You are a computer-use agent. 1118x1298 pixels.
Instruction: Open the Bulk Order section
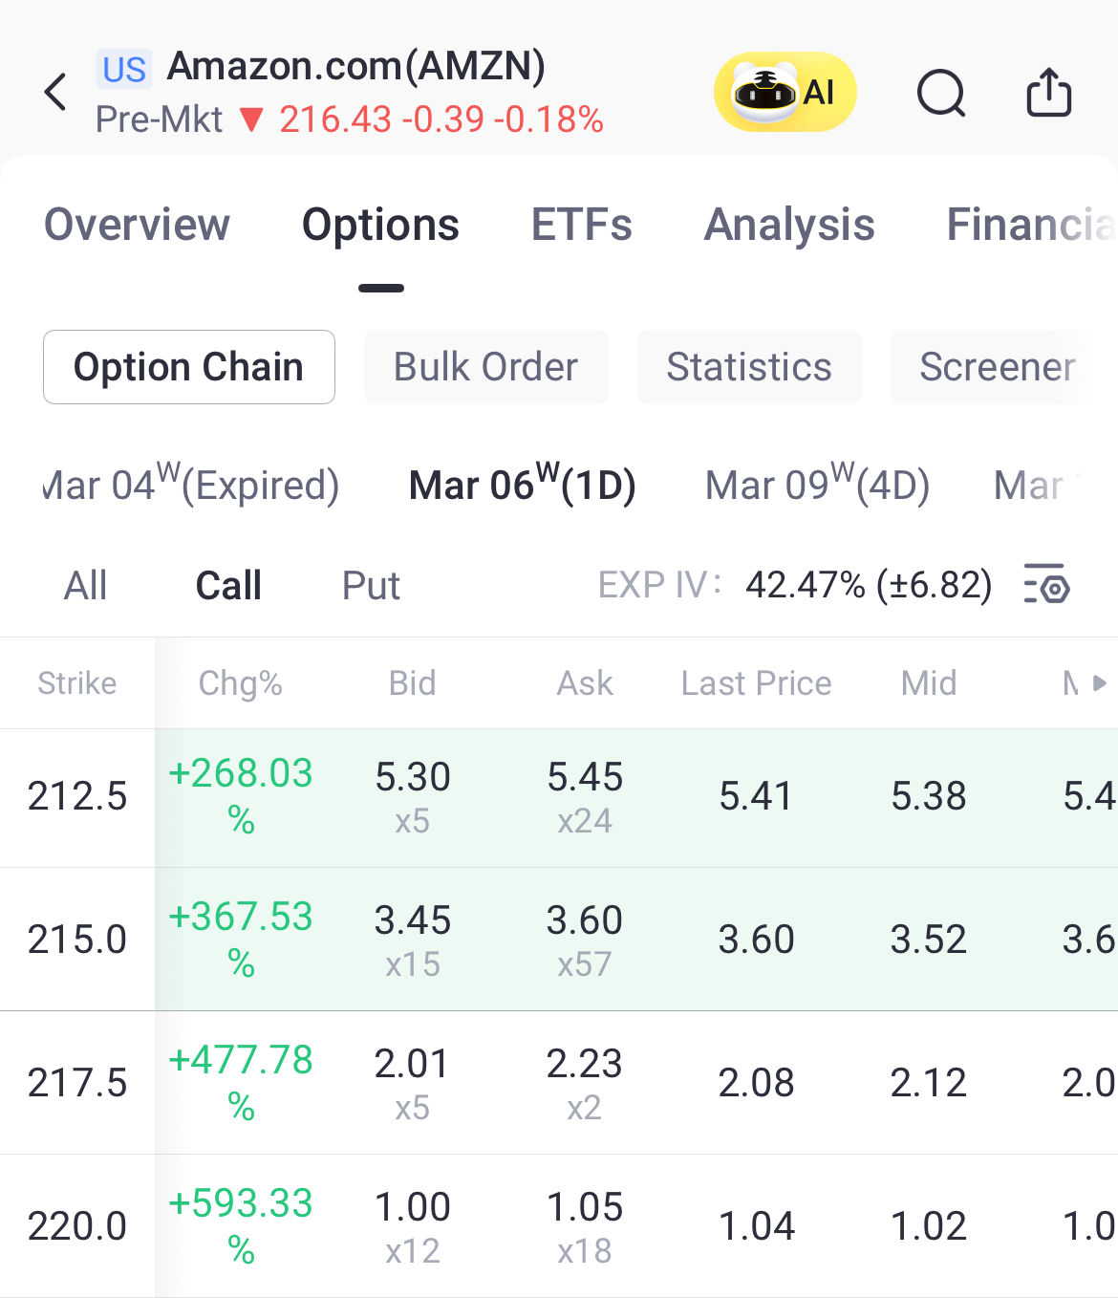pos(485,367)
